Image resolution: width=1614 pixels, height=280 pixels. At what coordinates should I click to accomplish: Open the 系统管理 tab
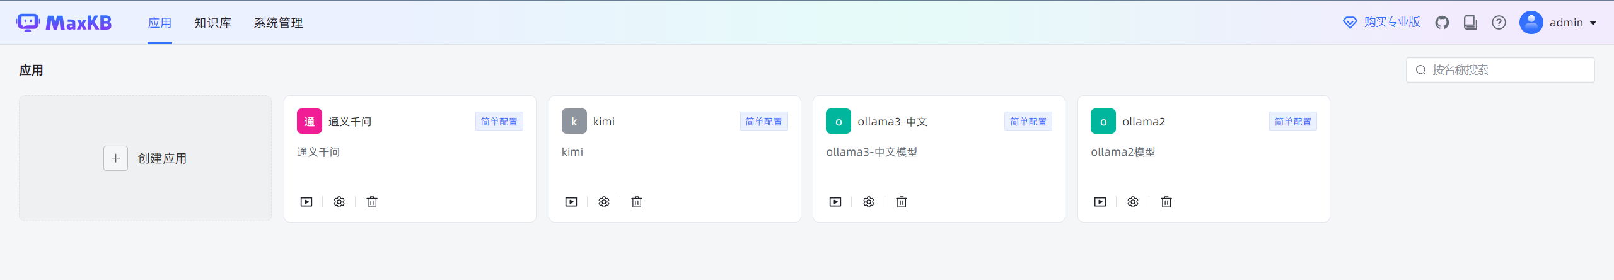point(278,23)
